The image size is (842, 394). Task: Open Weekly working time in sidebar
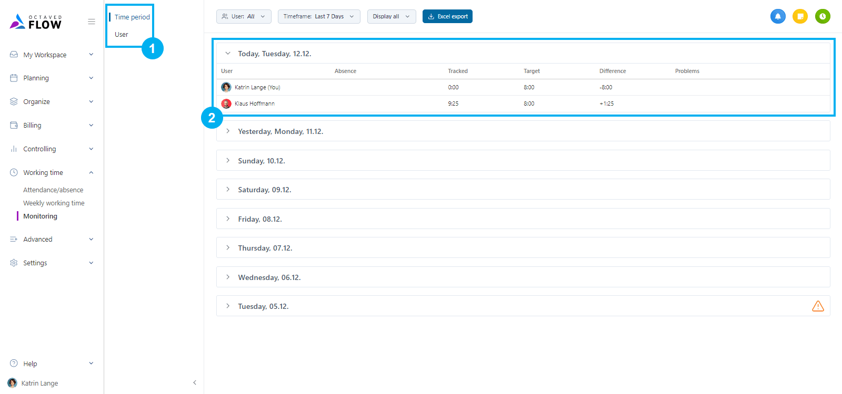[x=54, y=203]
